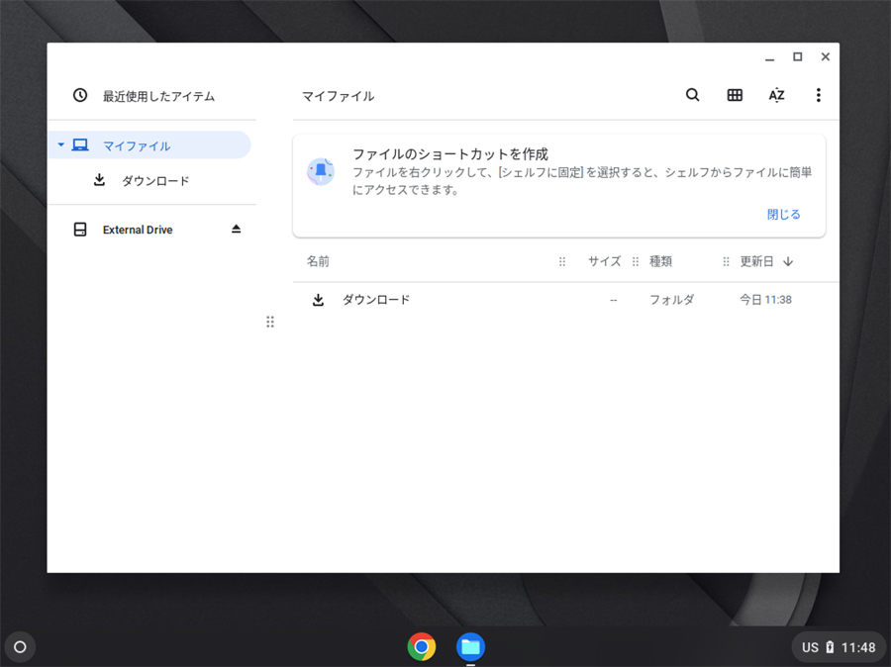Viewport: 891px width, 667px height.
Task: Click the sidebar resize splitter handle
Action: pos(270,322)
